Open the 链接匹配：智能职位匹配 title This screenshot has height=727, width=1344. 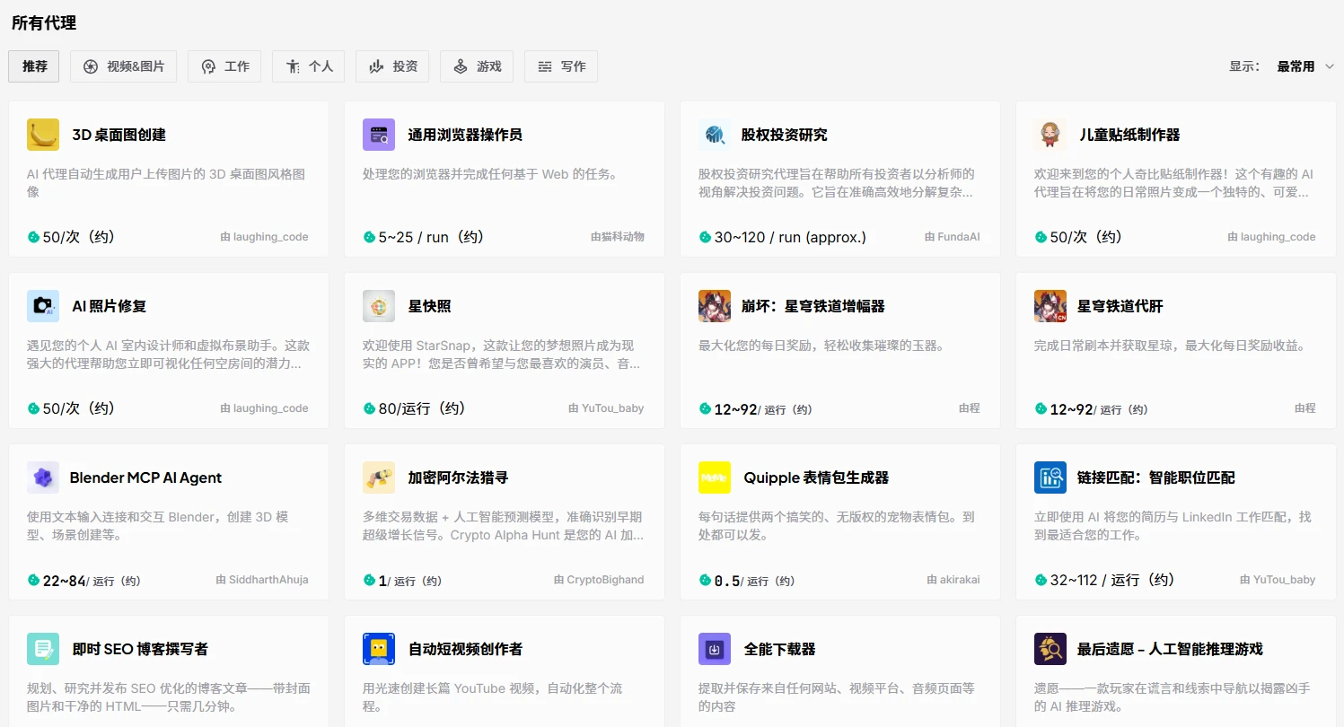(x=1156, y=477)
